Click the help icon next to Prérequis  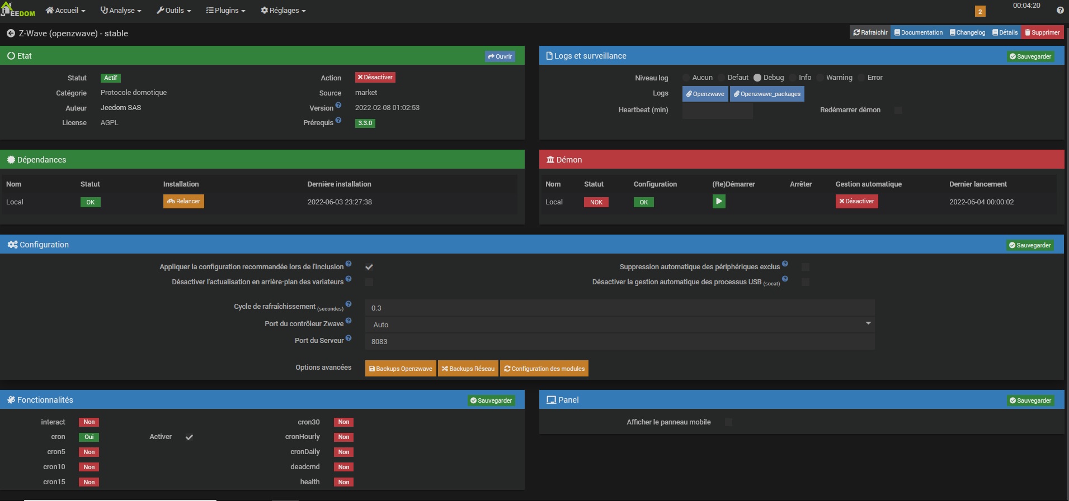[x=338, y=120]
